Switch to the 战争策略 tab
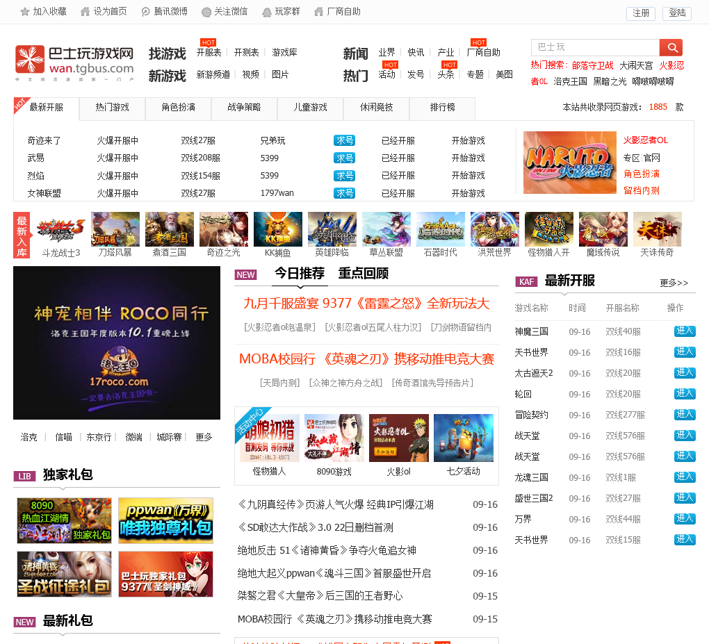 (x=244, y=108)
